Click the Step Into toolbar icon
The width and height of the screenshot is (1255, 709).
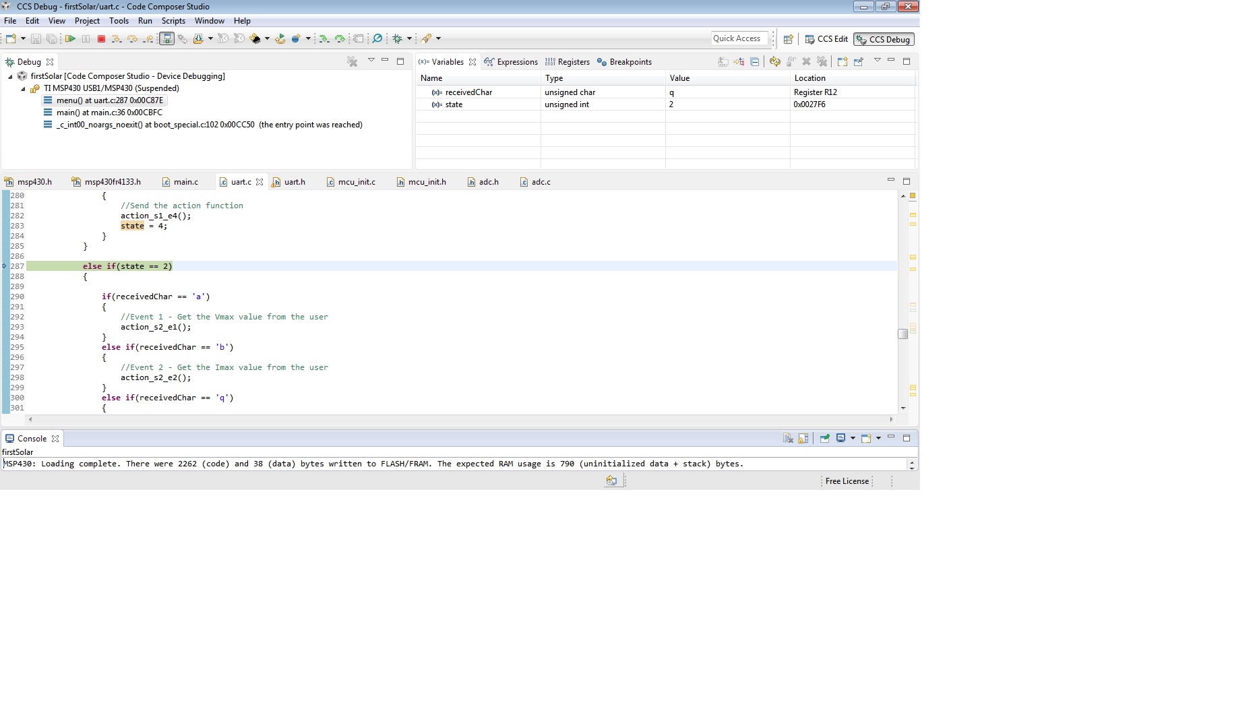(x=117, y=39)
